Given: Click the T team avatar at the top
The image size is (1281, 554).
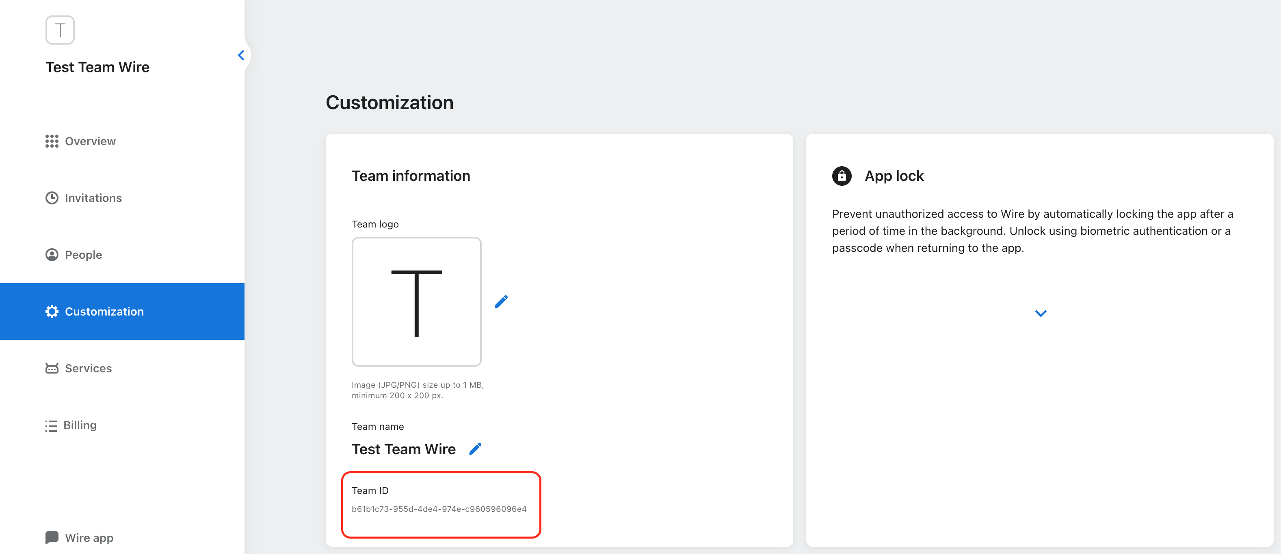Looking at the screenshot, I should point(59,30).
